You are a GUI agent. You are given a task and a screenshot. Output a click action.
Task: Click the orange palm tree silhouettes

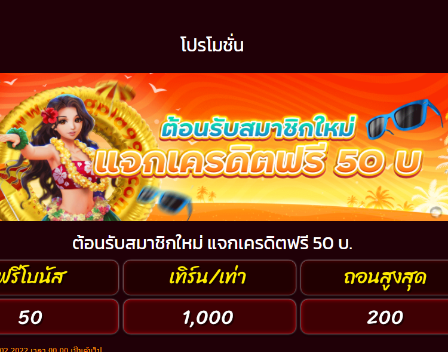pos(379,197)
